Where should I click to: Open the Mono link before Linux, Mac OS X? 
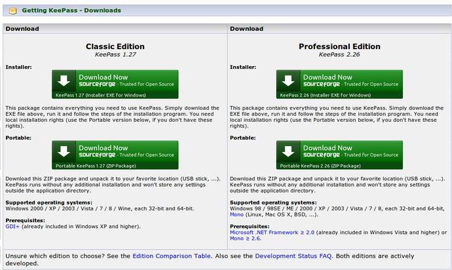tap(236, 214)
